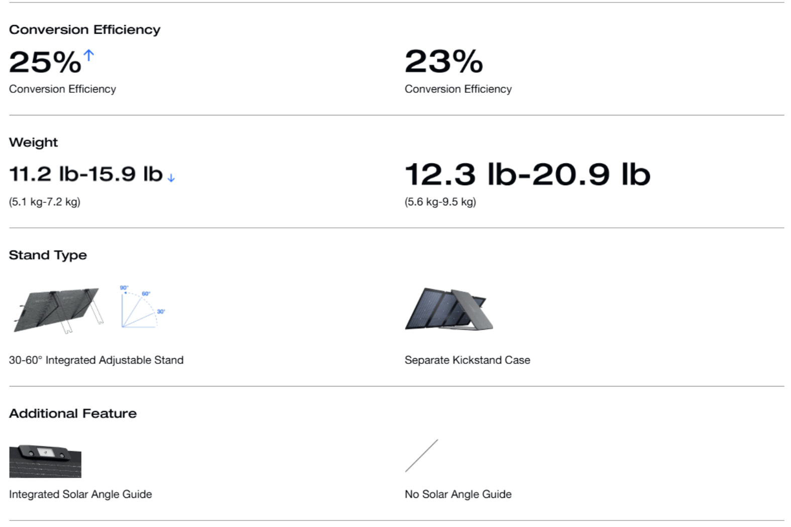Click the No Solar Angle Guide label
Image resolution: width=791 pixels, height=527 pixels.
[x=458, y=494]
